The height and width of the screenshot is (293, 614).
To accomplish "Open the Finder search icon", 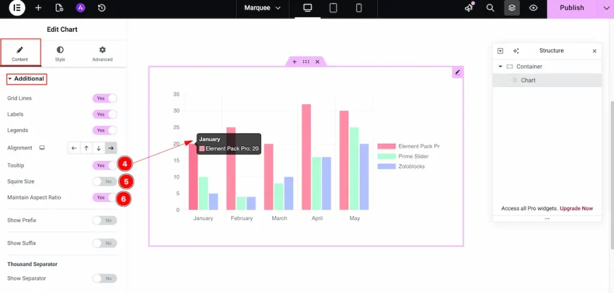I will pyautogui.click(x=490, y=8).
